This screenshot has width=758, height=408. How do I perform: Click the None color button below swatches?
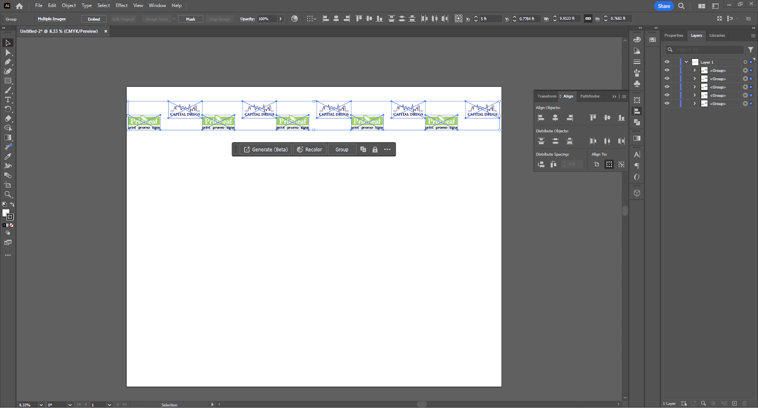click(x=12, y=225)
